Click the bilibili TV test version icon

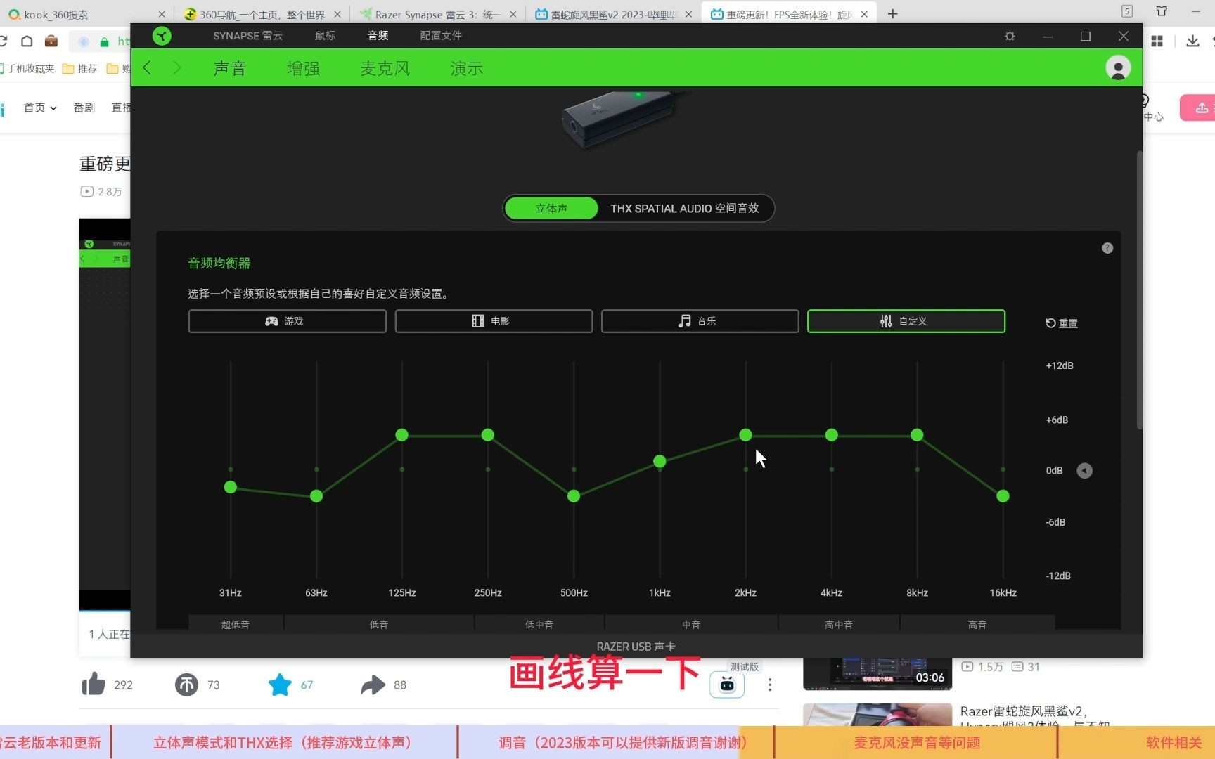727,685
